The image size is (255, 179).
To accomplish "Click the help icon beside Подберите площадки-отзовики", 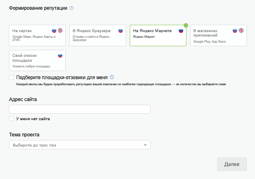I will [x=112, y=77].
